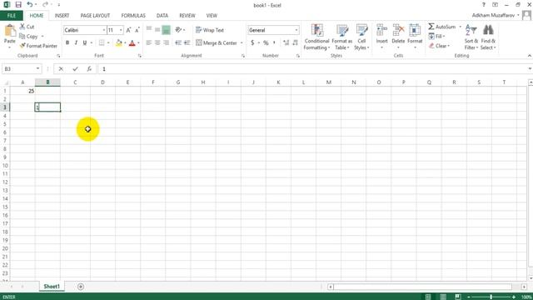Undo the last action
This screenshot has height=300, width=533.
pos(30,5)
